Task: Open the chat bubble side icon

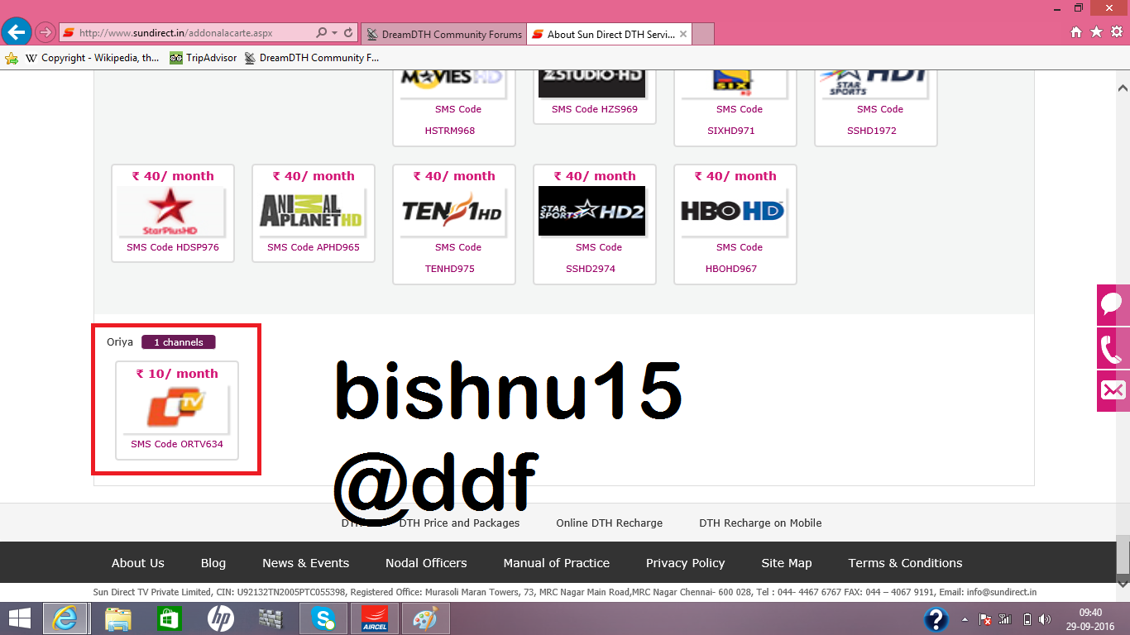Action: 1113,305
